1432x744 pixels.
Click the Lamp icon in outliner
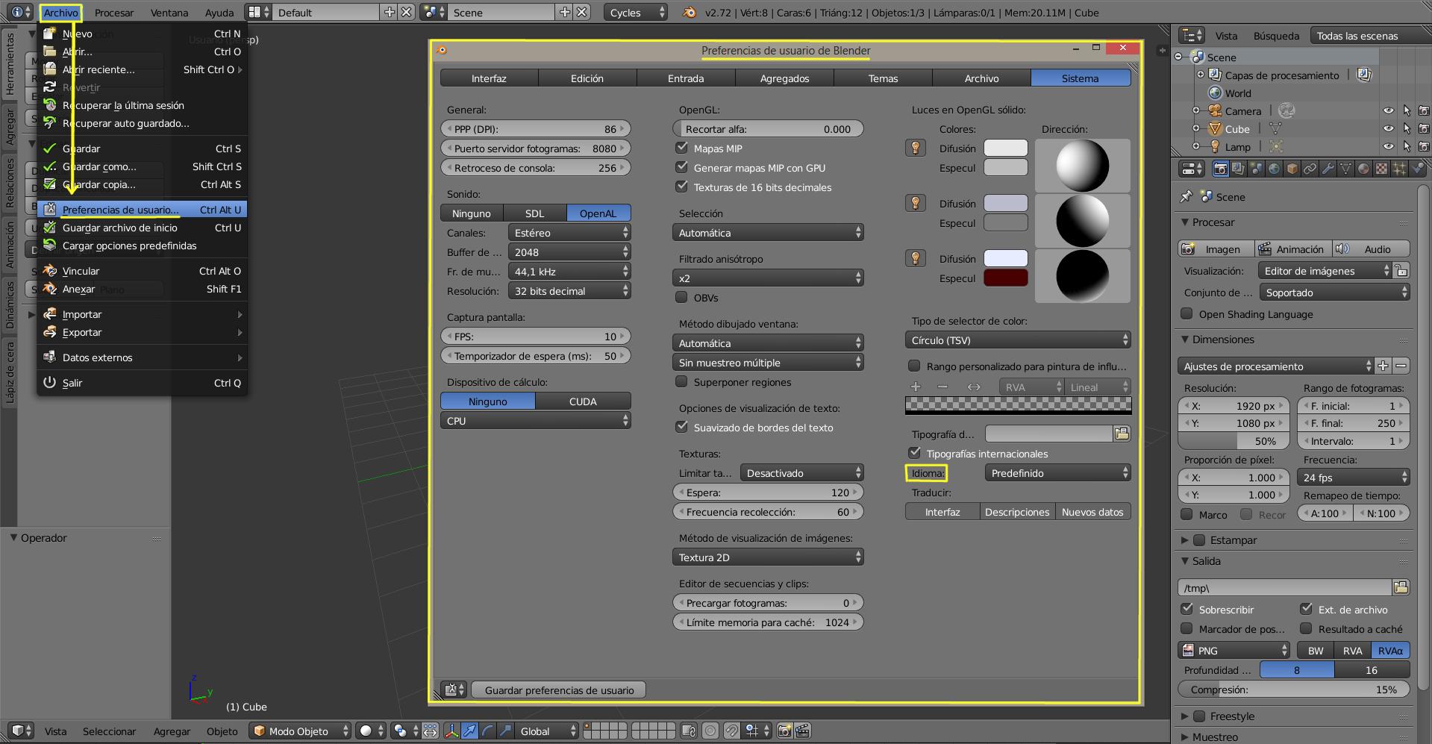tap(1215, 147)
